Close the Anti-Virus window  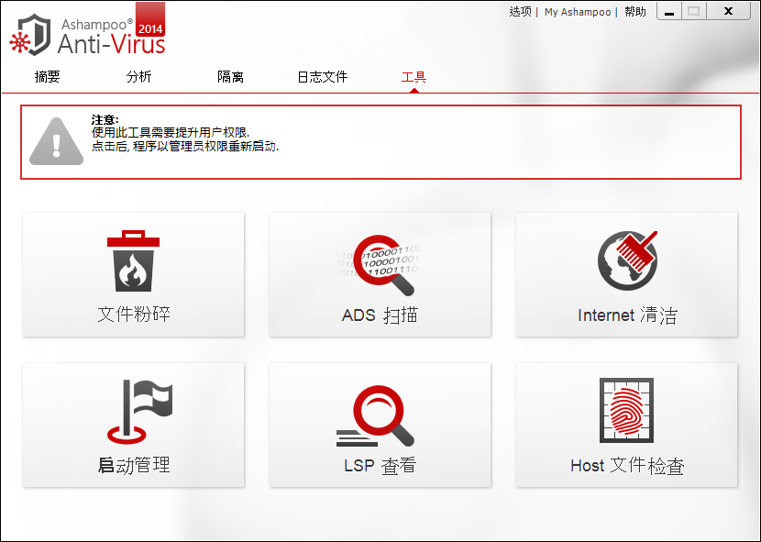[728, 11]
